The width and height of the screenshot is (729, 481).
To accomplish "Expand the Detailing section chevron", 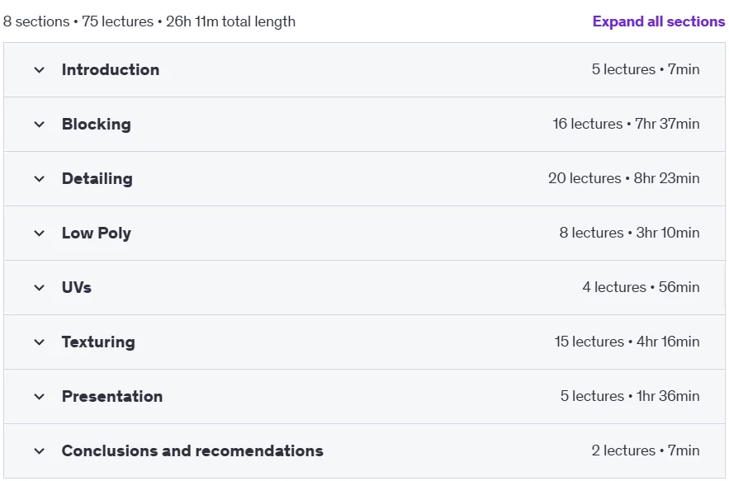I will (40, 179).
